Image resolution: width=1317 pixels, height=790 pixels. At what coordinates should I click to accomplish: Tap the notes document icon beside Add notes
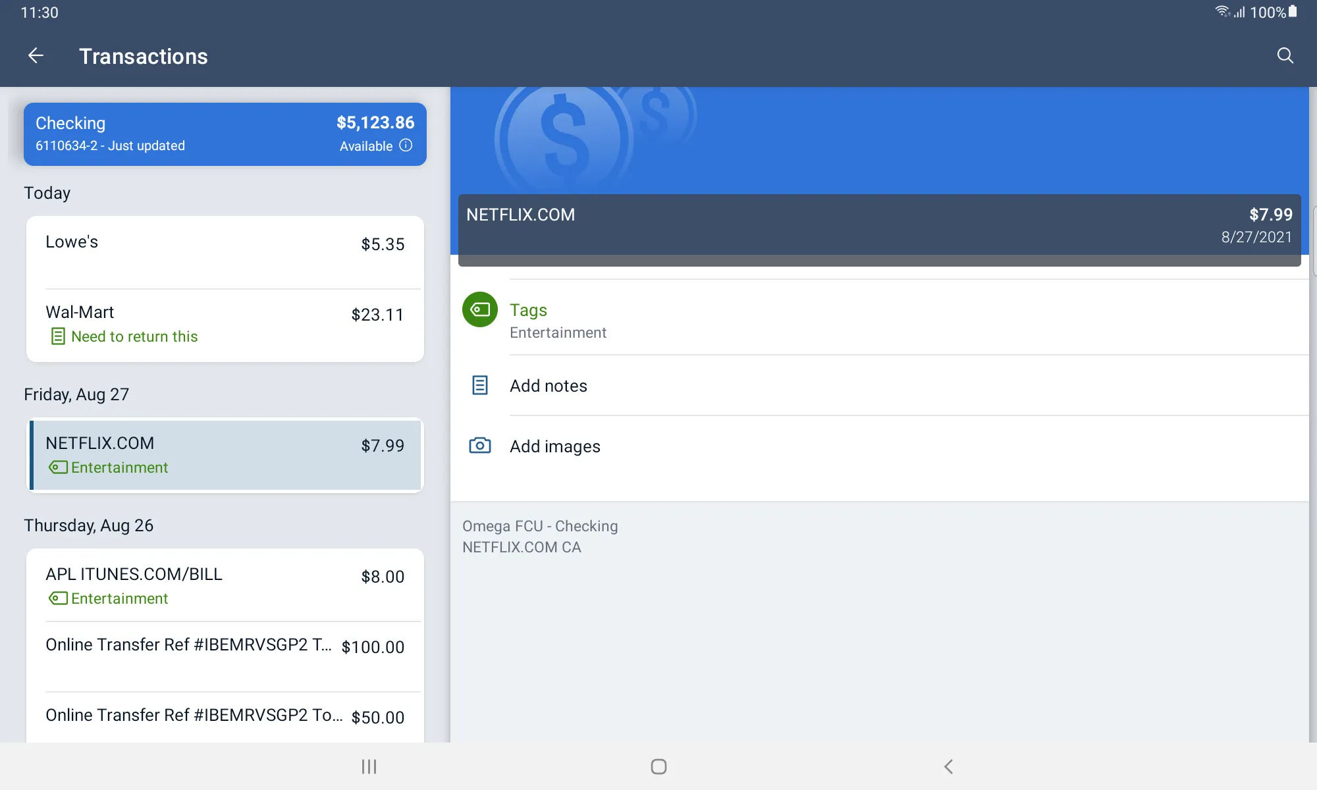click(480, 385)
